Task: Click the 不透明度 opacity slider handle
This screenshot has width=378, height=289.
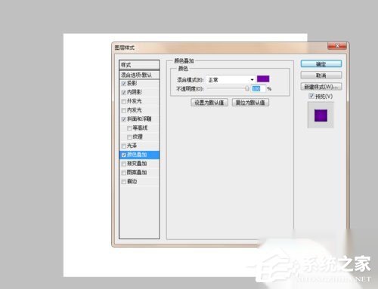Action: click(x=246, y=88)
